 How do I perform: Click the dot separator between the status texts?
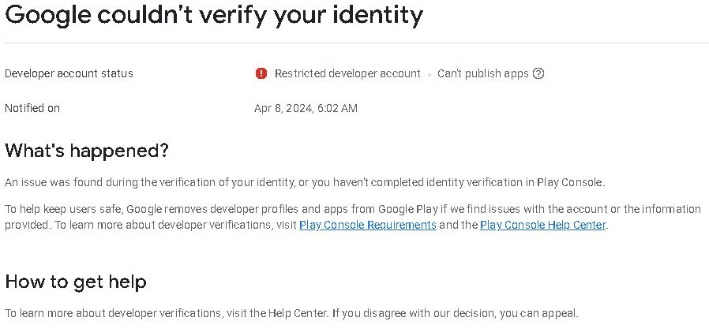[x=429, y=74]
